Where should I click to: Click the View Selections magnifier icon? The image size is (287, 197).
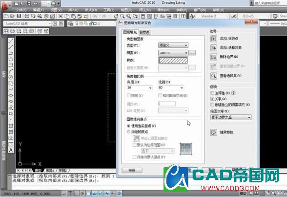[214, 76]
